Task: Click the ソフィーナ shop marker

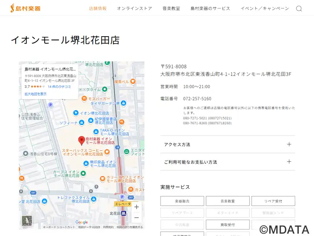Action: (82, 122)
